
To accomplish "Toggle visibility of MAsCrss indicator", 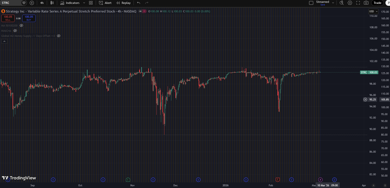I will pos(15,31).
